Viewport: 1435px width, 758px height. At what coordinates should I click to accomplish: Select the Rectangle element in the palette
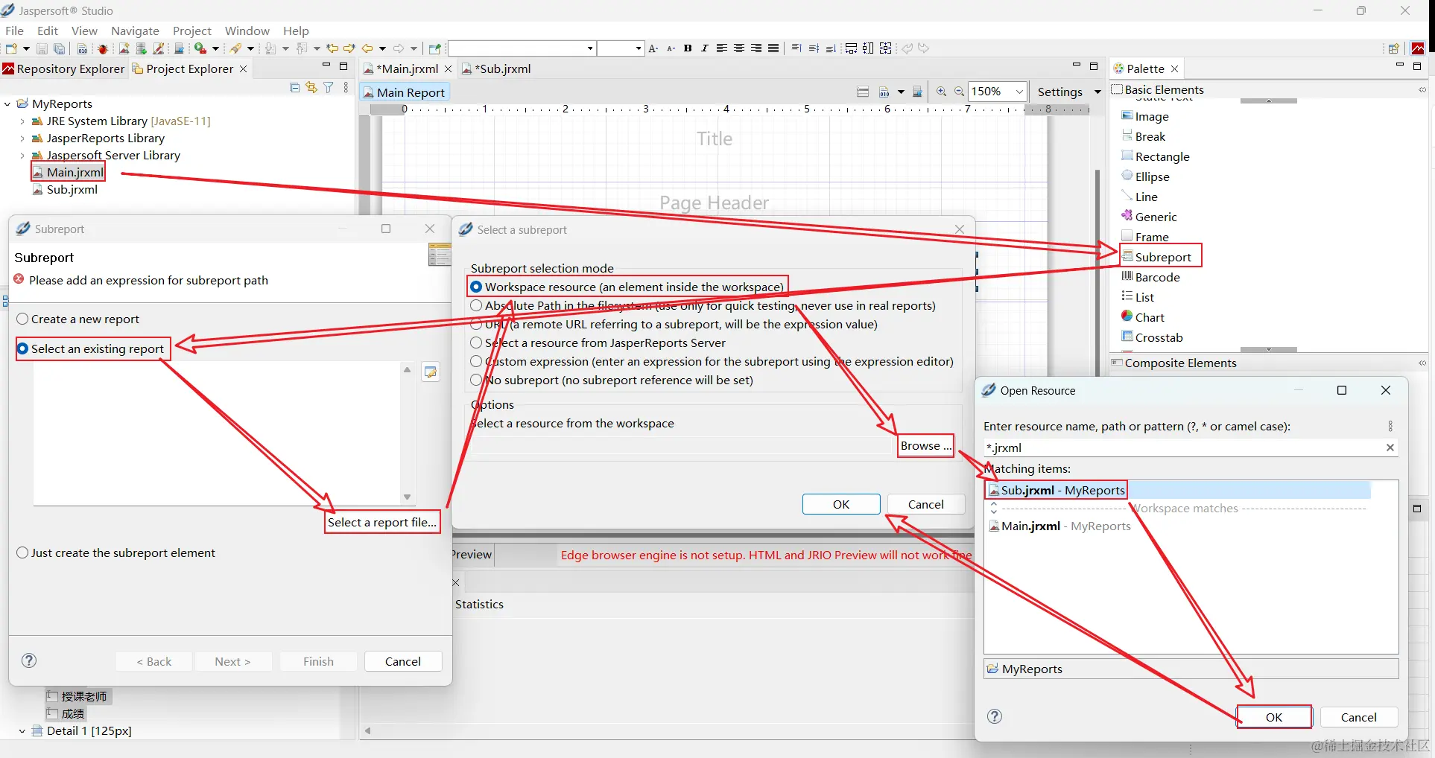coord(1156,157)
